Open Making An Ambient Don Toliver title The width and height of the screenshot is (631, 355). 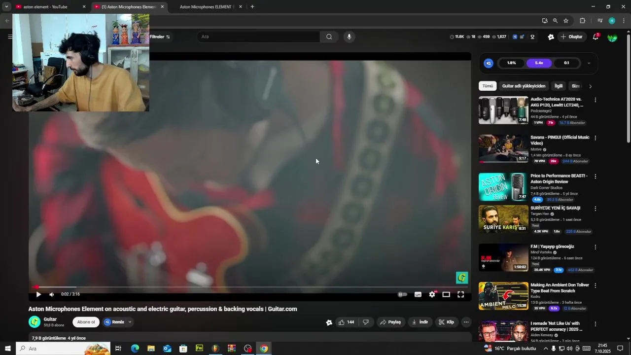pos(560,288)
